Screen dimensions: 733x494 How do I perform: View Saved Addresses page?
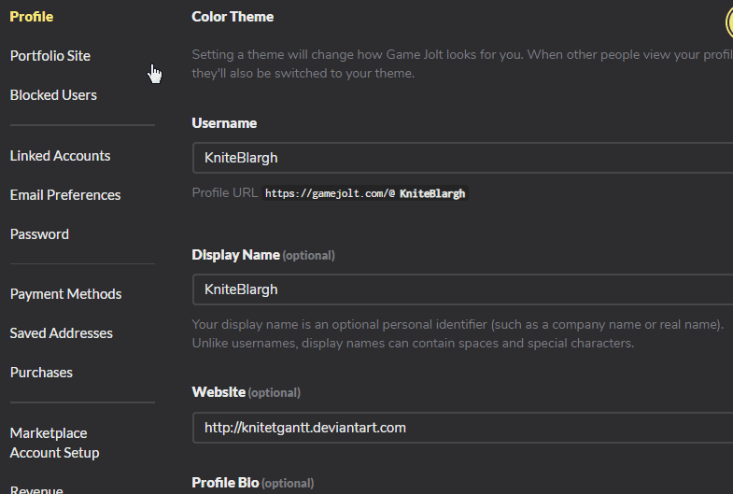coord(62,333)
